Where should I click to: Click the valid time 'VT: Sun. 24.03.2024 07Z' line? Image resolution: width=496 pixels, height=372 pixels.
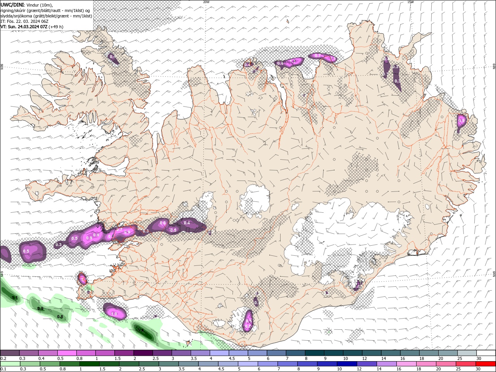point(24,27)
